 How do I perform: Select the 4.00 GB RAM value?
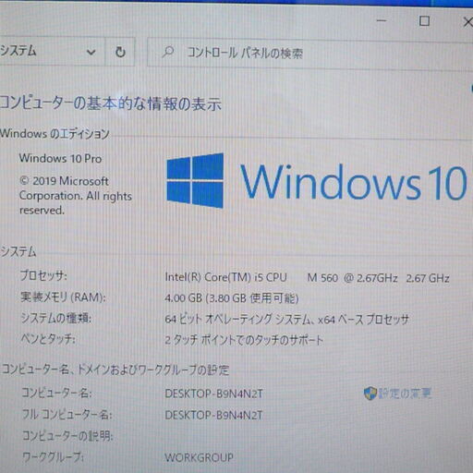[x=232, y=298]
